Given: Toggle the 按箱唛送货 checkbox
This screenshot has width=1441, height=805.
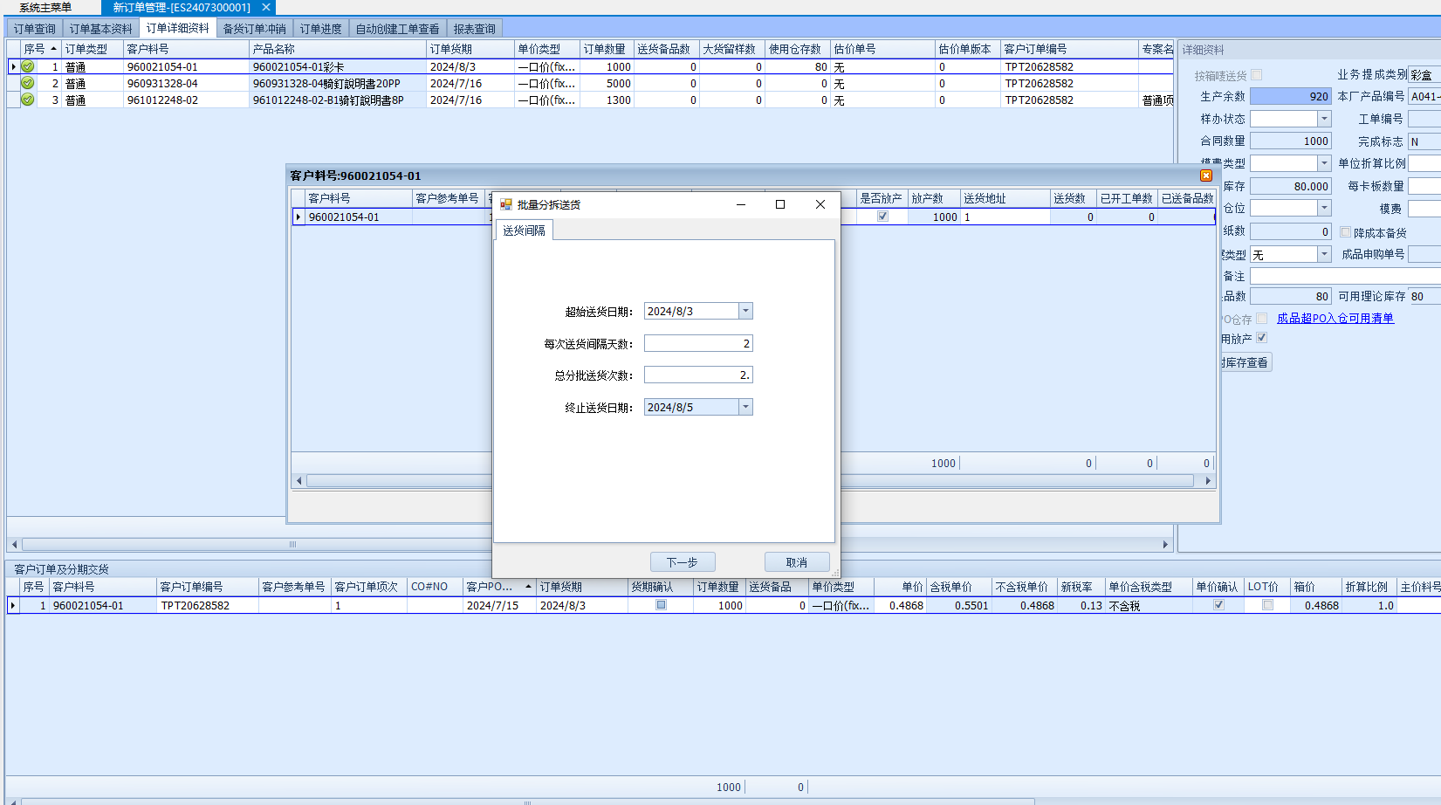Looking at the screenshot, I should 1256,75.
